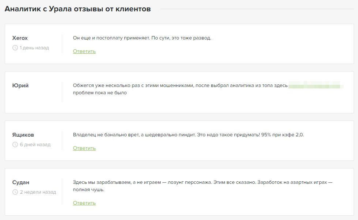
Task: Click the comment mentioning '95% при кэфе 2,0'
Action: pyautogui.click(x=188, y=134)
